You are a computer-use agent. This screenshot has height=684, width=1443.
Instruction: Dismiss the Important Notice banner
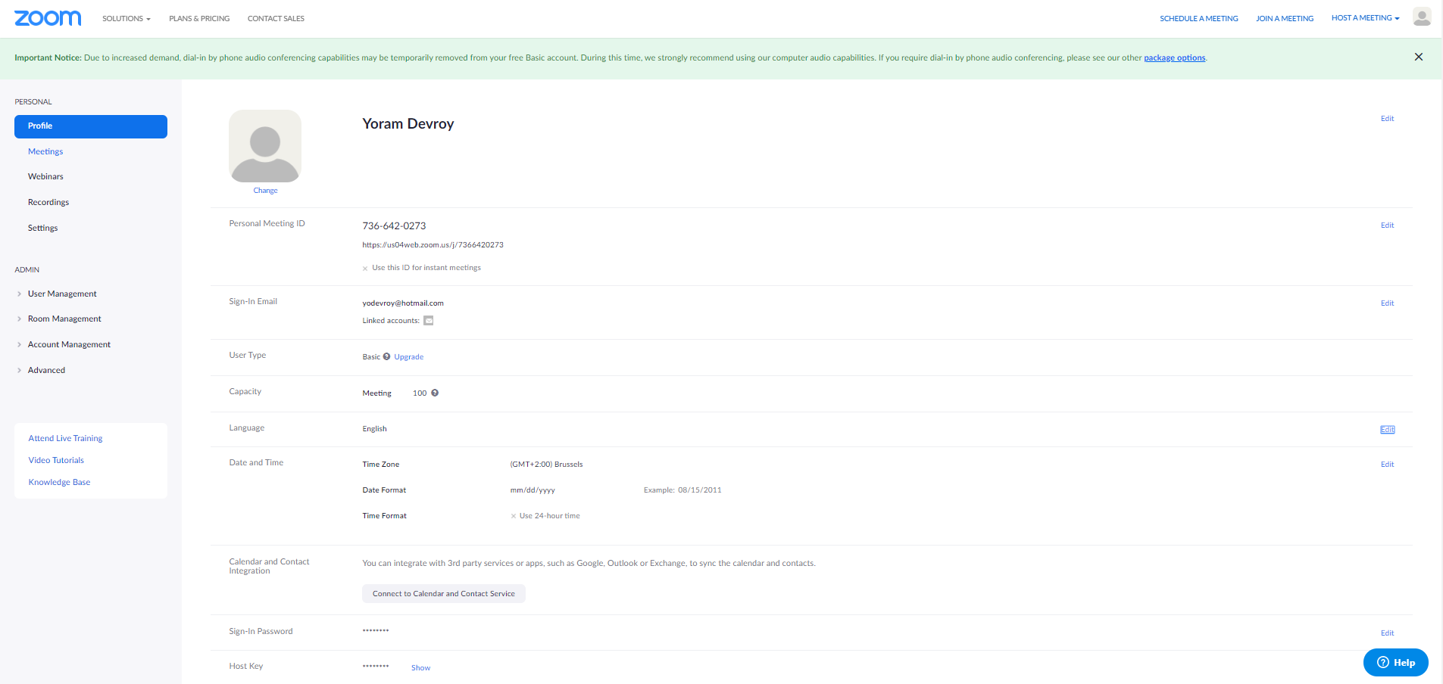pyautogui.click(x=1419, y=57)
